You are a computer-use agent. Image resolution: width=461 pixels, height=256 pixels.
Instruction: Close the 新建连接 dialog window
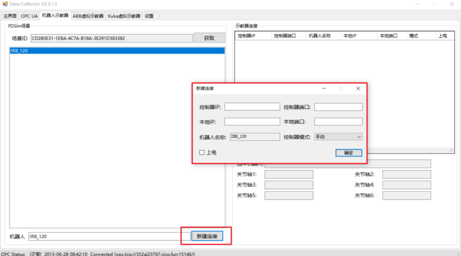358,89
